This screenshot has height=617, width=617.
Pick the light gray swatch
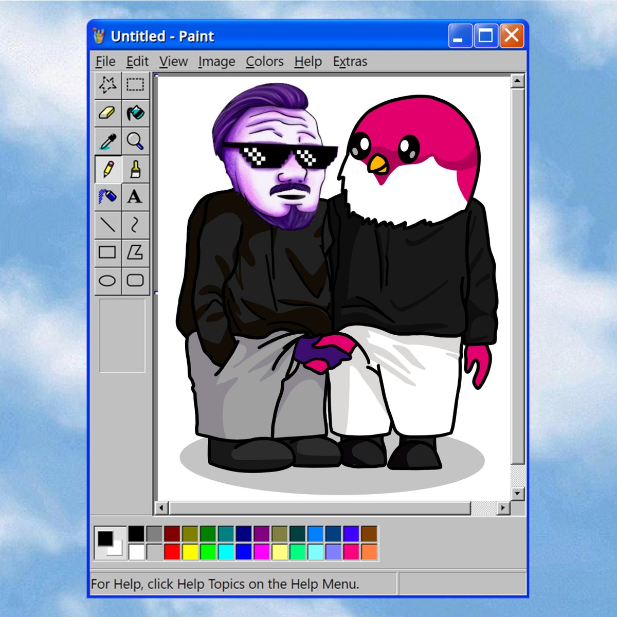pyautogui.click(x=154, y=552)
